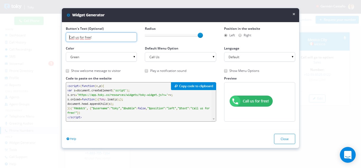Viewport: 361px width, 168px height.
Task: Open Agent Groups in the sidebar
Action: coord(19,104)
